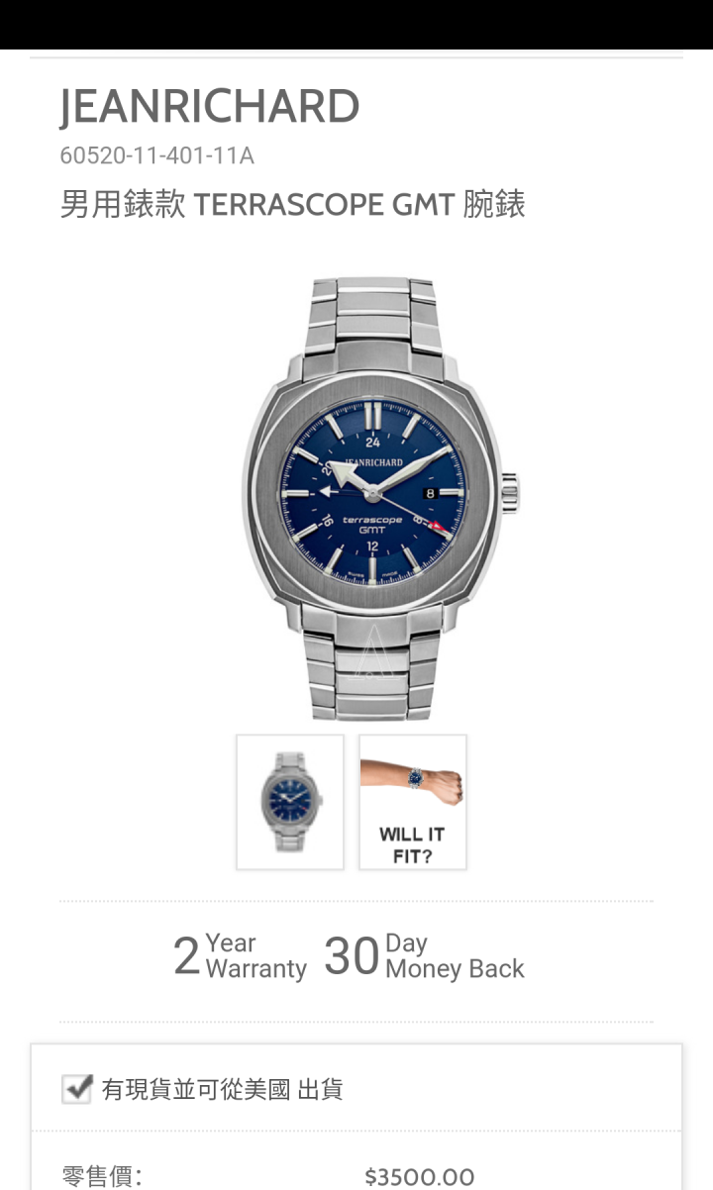
Task: View the 30 Day Money Back policy
Action: [x=424, y=955]
